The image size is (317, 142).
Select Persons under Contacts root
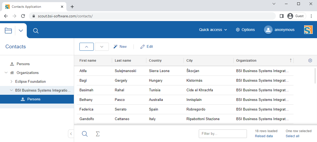[23, 64]
